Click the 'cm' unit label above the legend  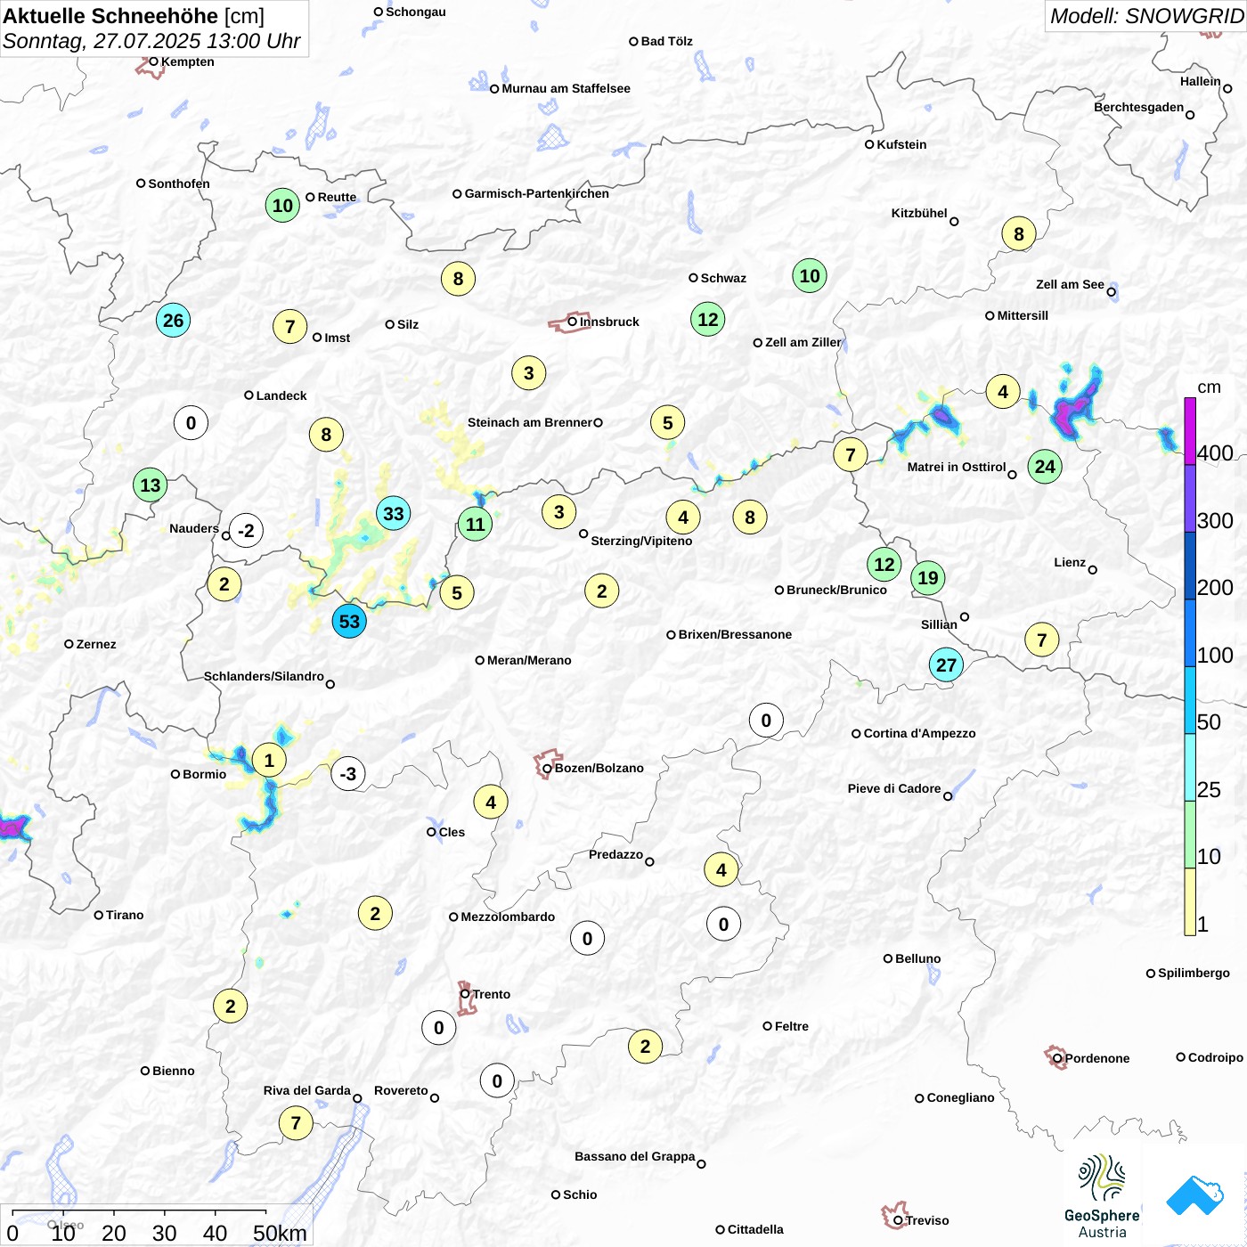pos(1209,387)
